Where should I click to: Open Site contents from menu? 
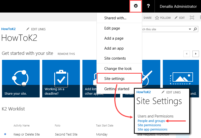(119, 58)
